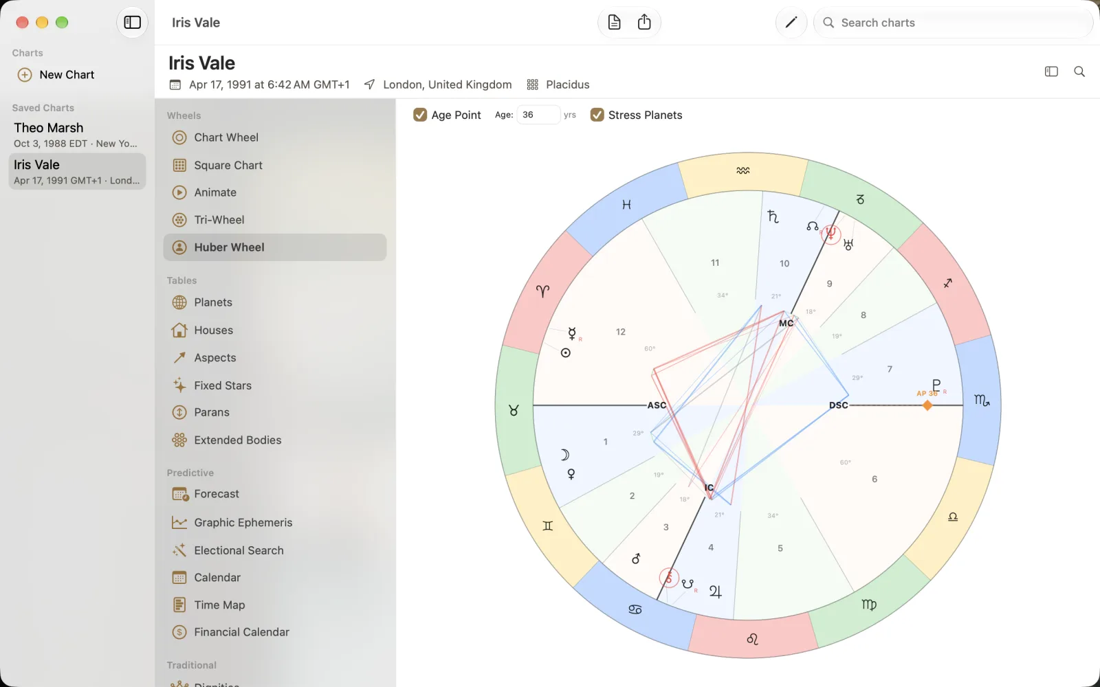Click the London, United Kingdom location
The width and height of the screenshot is (1100, 687).
click(x=447, y=85)
